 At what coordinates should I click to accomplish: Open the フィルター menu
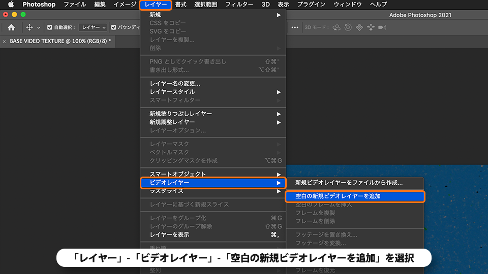[x=239, y=5]
